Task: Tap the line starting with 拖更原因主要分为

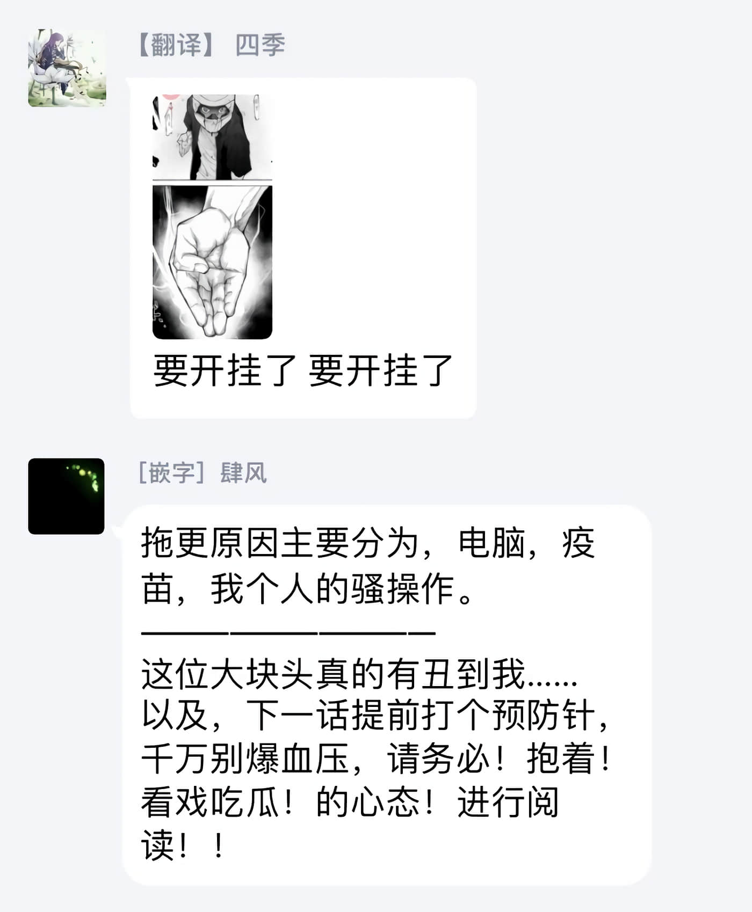Action: point(368,543)
